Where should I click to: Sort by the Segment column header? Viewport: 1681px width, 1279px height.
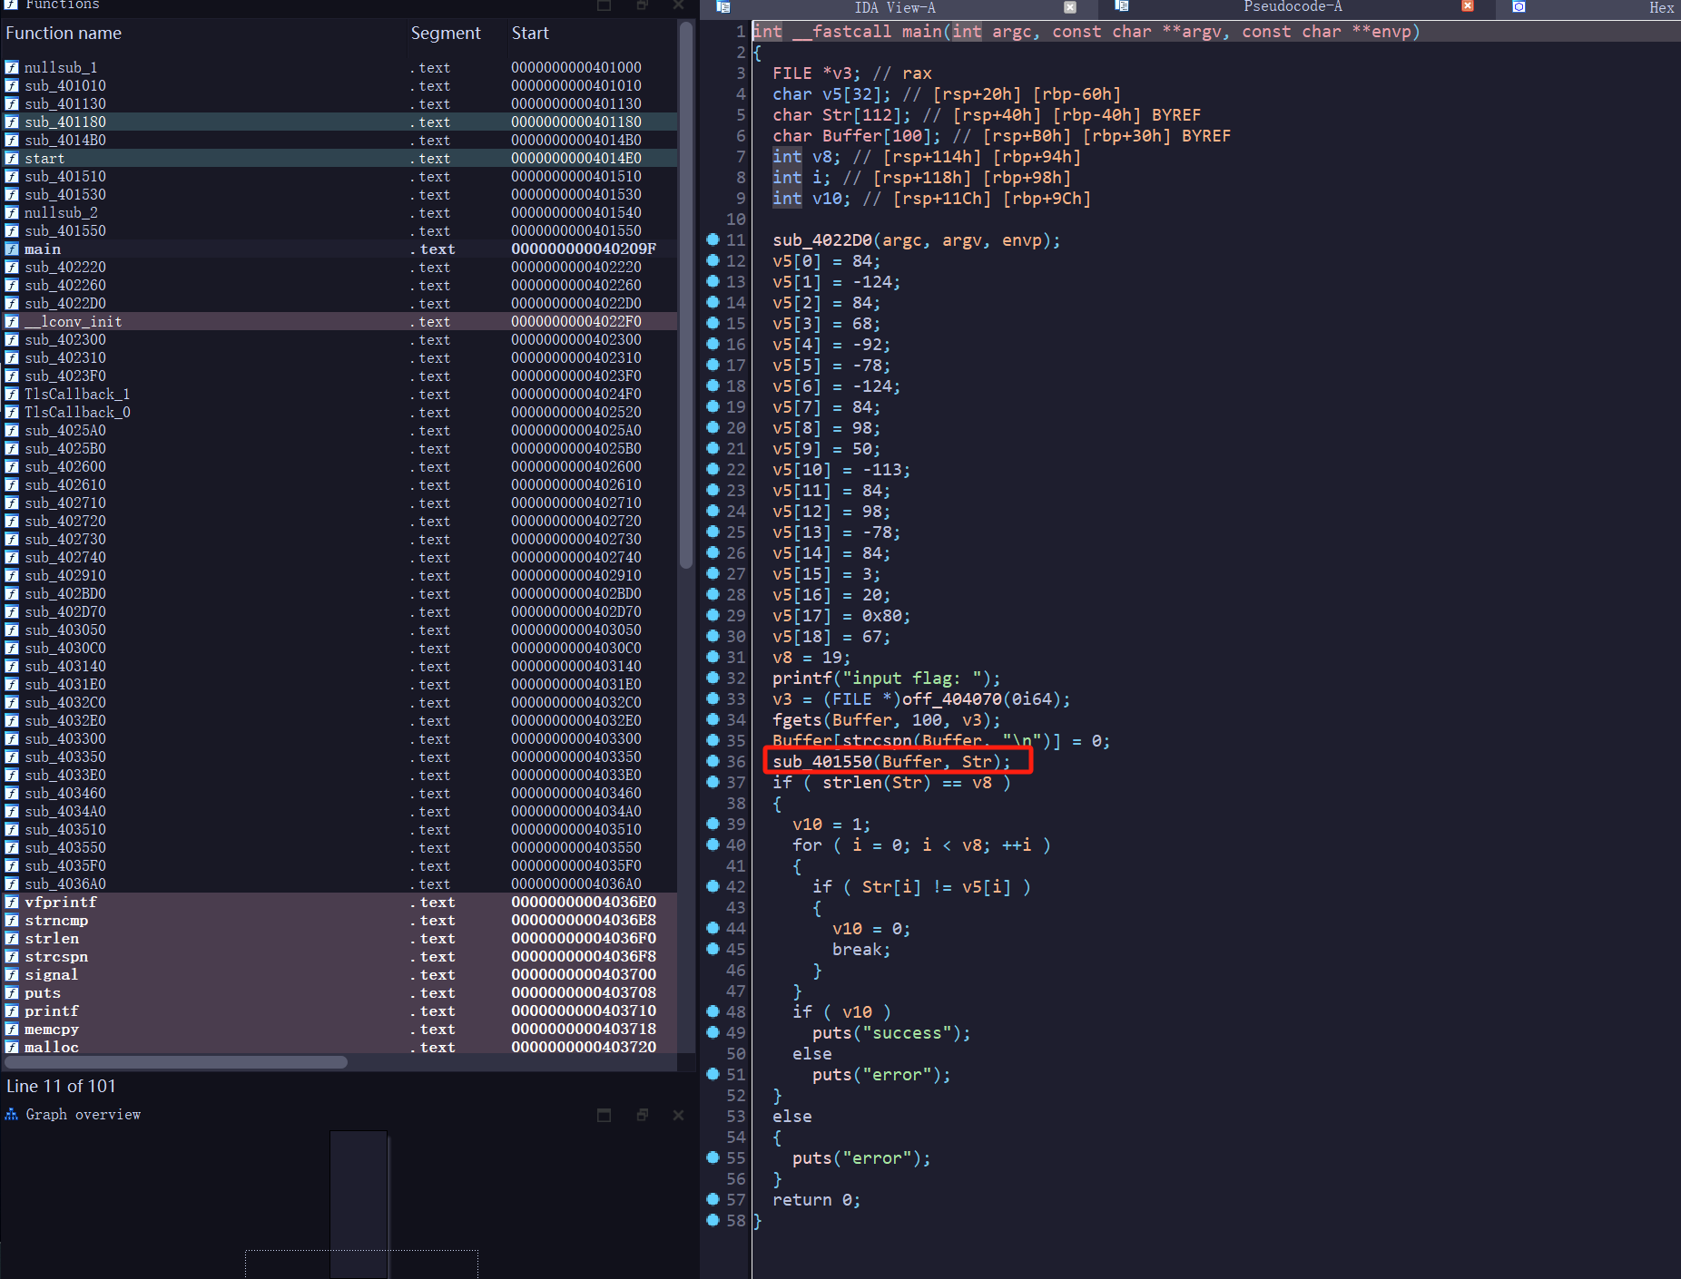coord(446,33)
